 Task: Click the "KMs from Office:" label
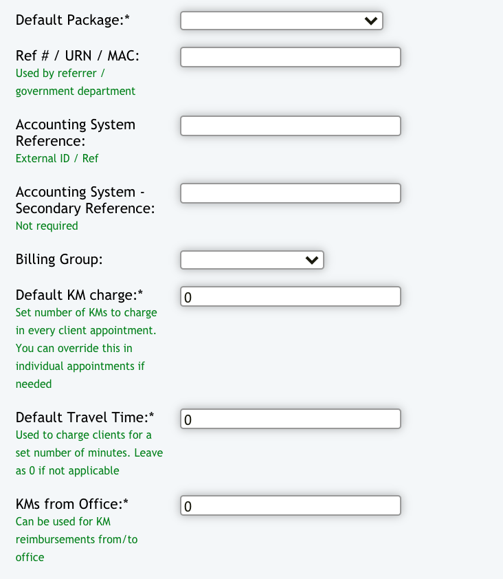click(72, 504)
